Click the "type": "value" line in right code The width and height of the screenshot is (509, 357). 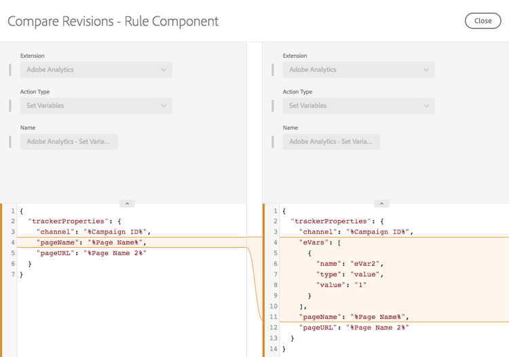click(x=350, y=274)
